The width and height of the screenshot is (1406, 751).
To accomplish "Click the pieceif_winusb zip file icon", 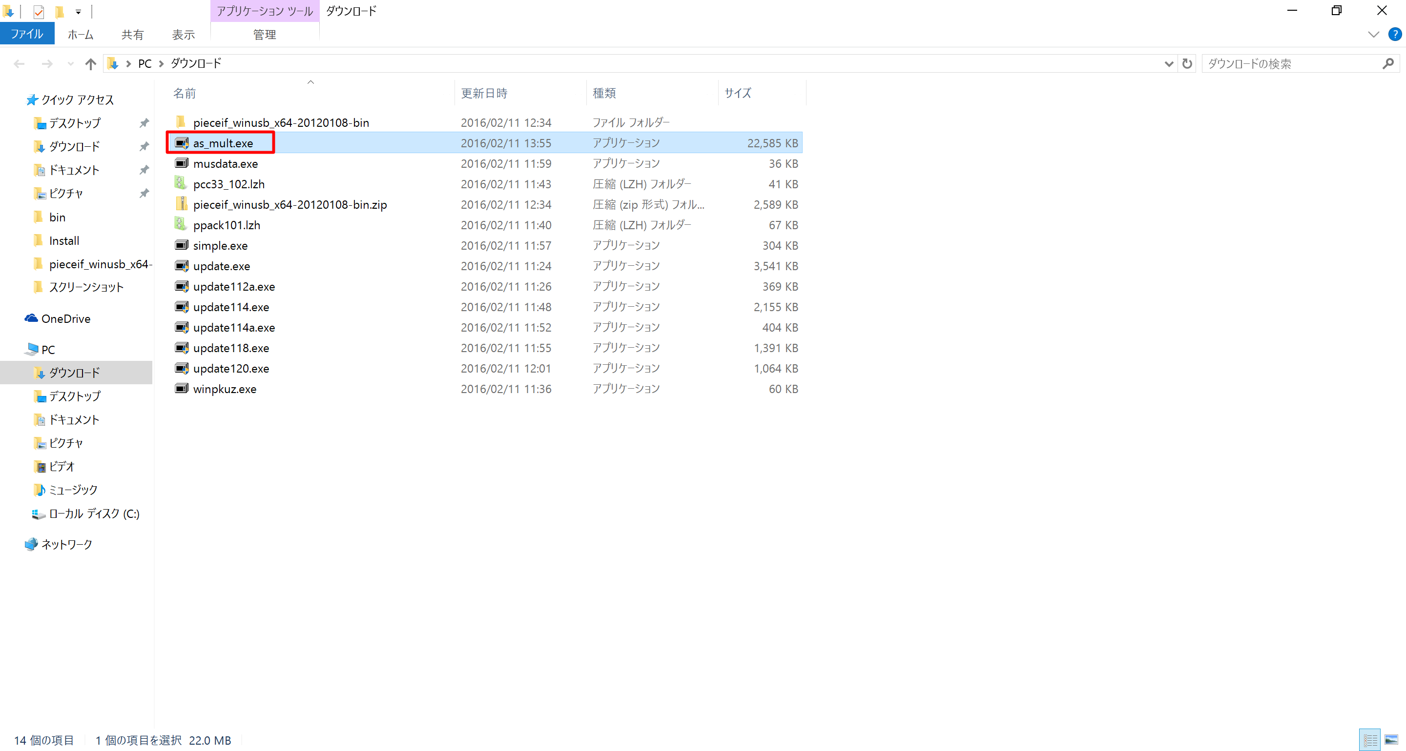I will pos(181,204).
